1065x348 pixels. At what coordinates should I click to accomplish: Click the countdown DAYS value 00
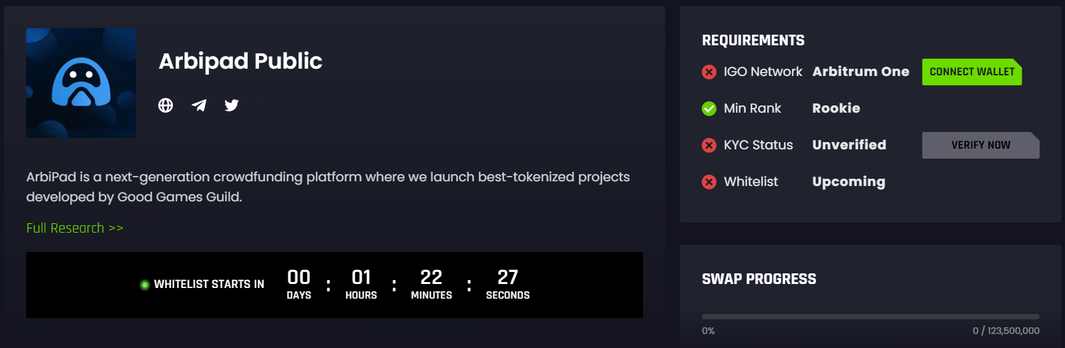pos(299,277)
